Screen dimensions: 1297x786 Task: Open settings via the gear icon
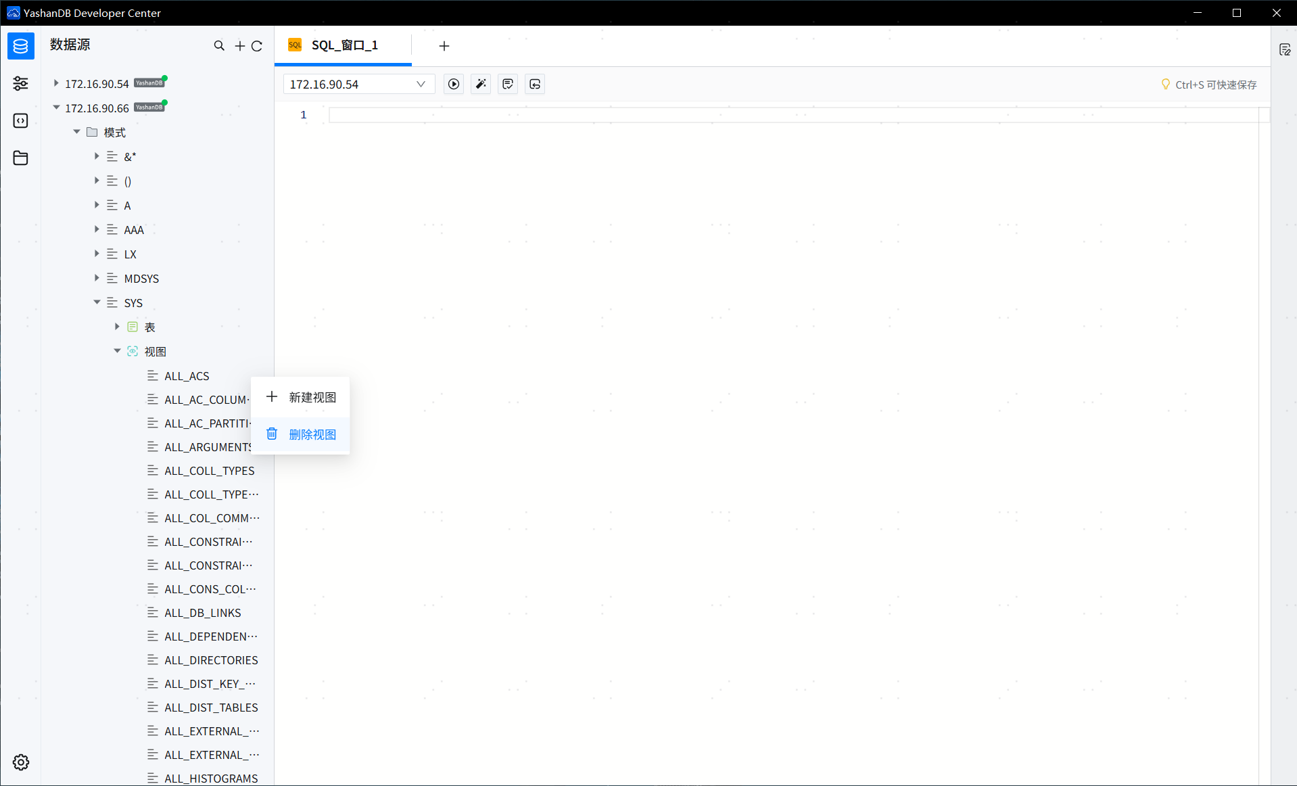coord(20,762)
